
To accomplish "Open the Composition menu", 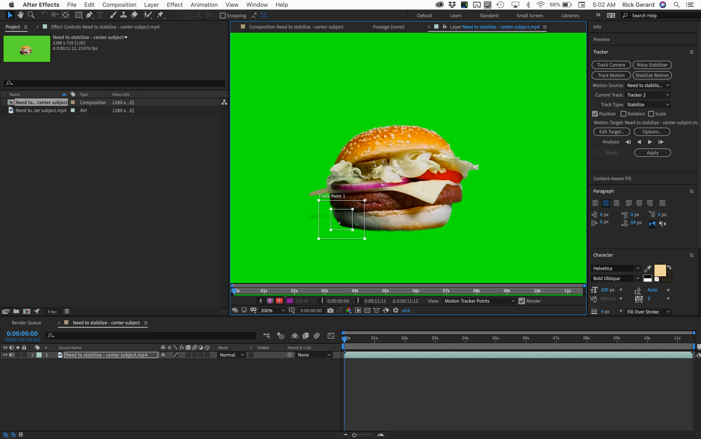I will 119,5.
